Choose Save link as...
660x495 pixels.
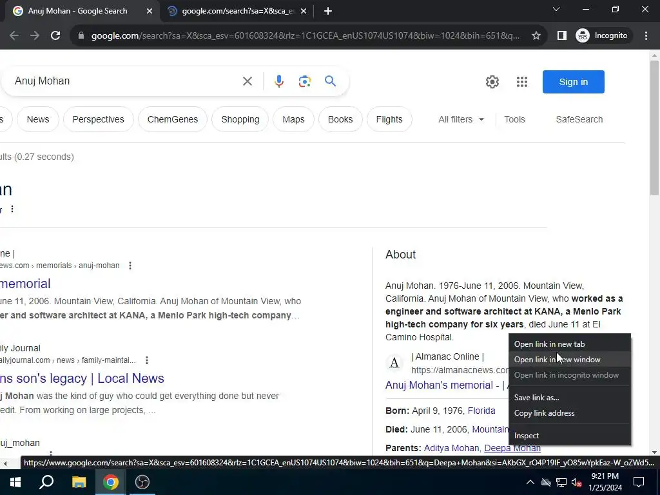pos(570,398)
